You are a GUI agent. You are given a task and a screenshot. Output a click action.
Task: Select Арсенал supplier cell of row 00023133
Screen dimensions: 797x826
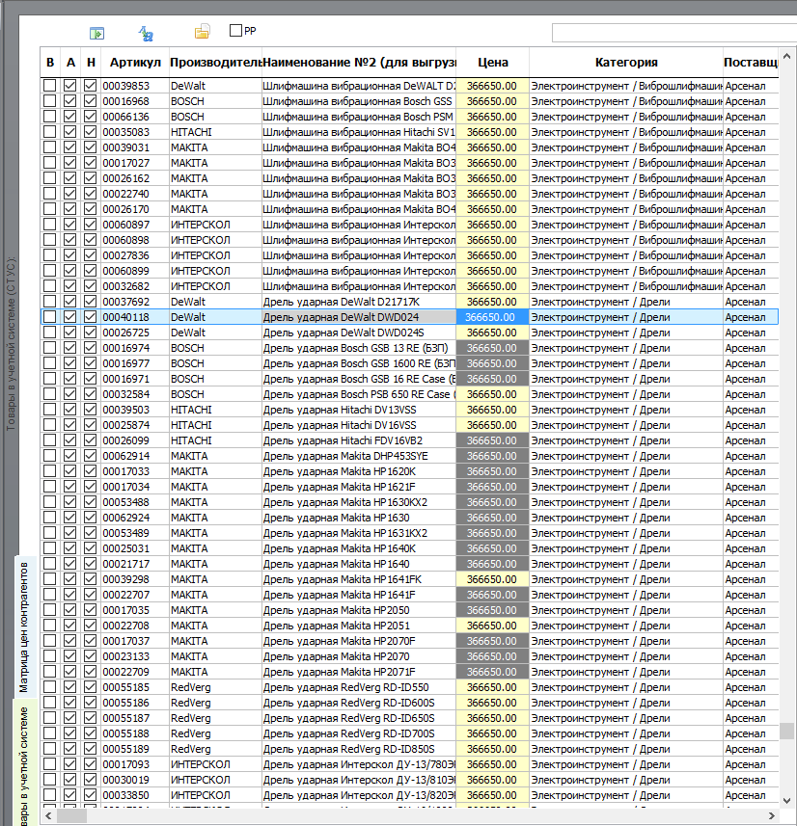point(751,656)
